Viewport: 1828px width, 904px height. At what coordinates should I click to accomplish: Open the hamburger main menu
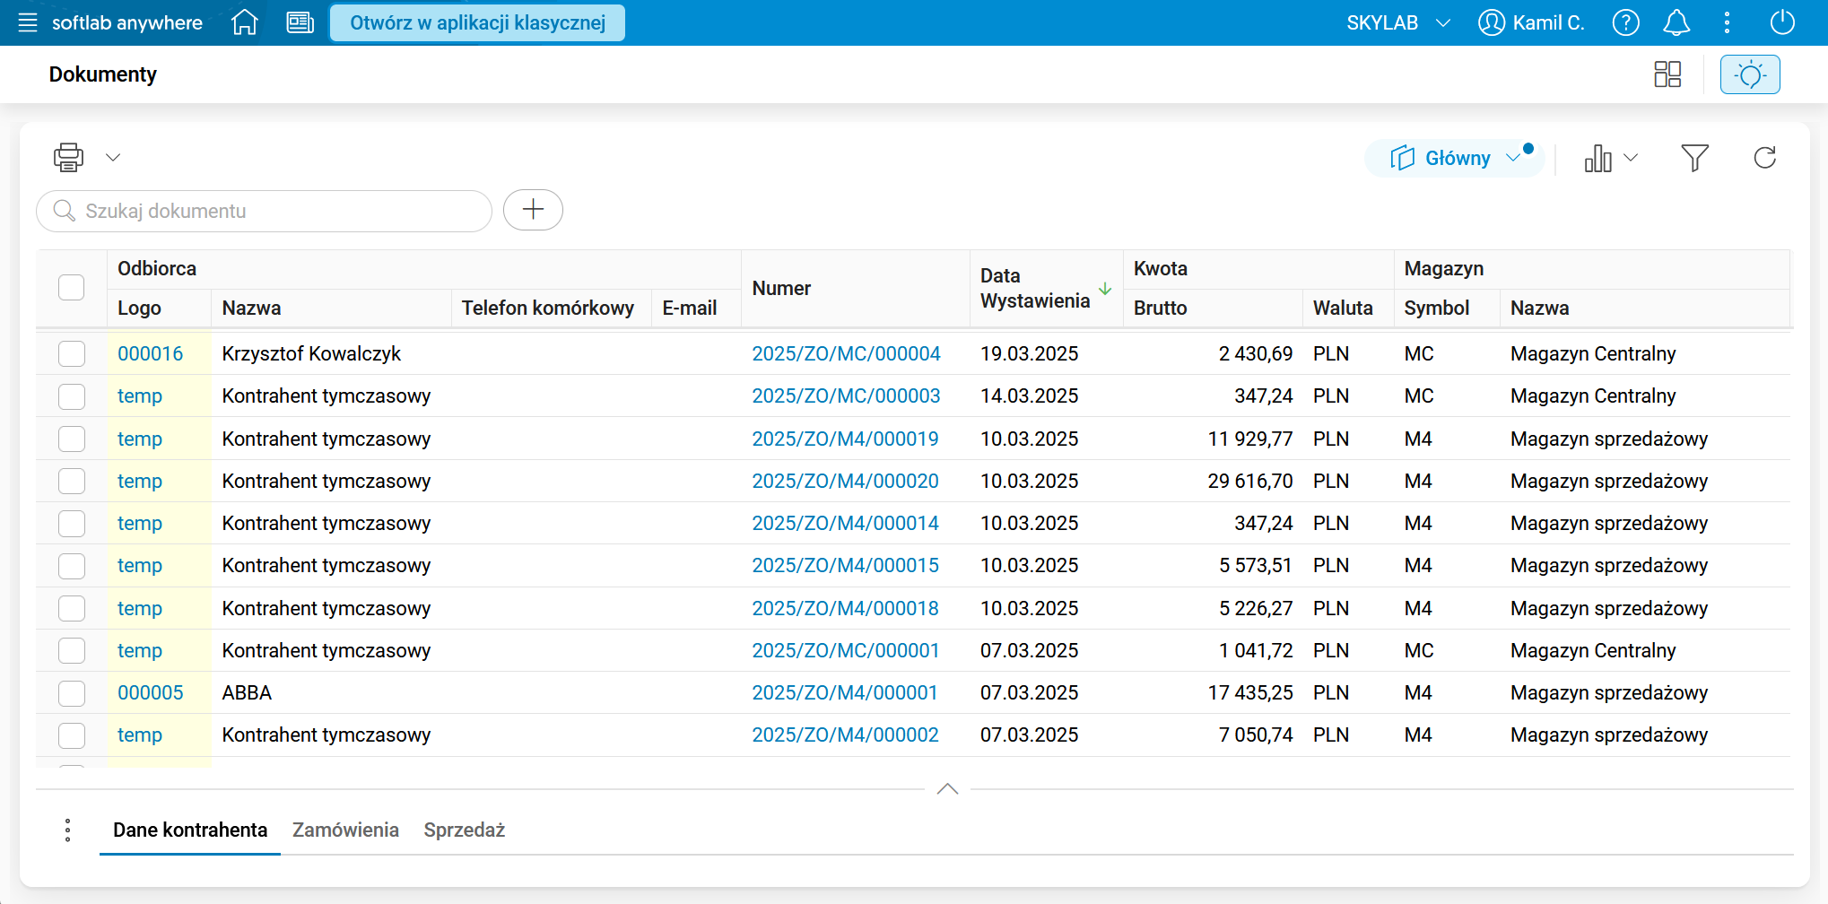coord(28,22)
